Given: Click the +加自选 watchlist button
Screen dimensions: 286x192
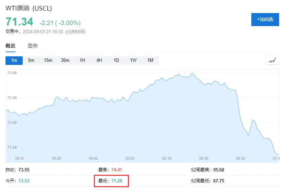Looking at the screenshot, I should [265, 20].
